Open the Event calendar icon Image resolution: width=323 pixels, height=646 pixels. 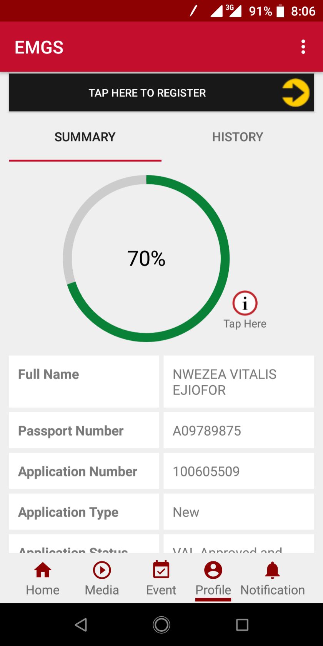point(161,570)
